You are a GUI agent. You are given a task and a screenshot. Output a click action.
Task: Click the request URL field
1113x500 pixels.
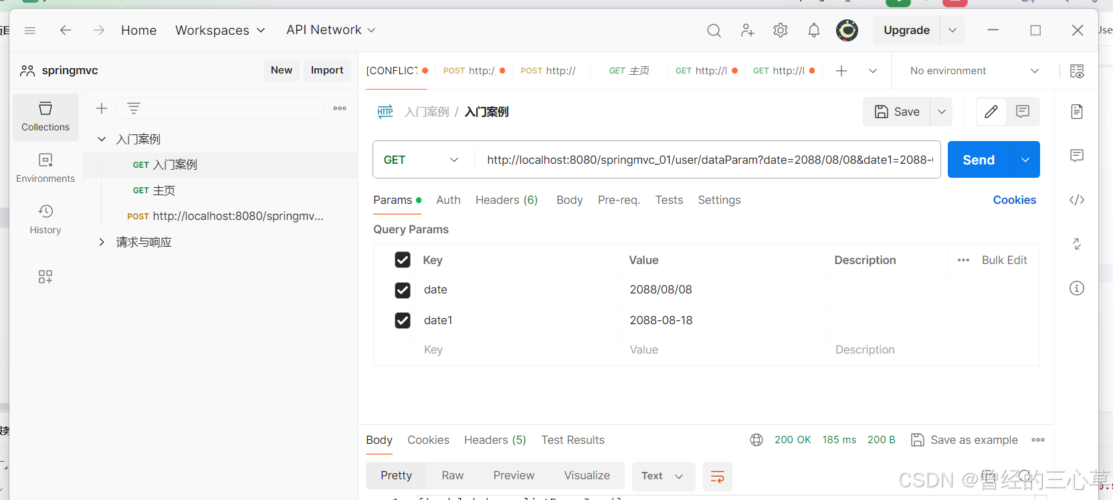click(707, 160)
